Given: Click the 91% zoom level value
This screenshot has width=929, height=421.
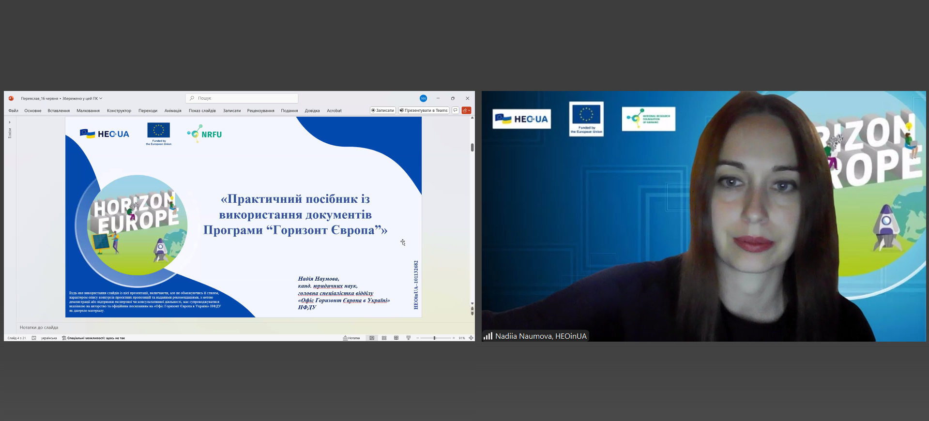Looking at the screenshot, I should [x=462, y=338].
